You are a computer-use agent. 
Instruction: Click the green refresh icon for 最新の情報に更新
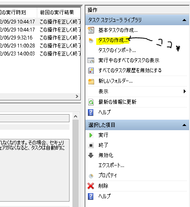pos(91,102)
